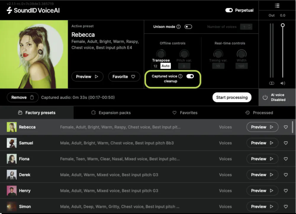Click the Out value 0.0

tap(282, 15)
